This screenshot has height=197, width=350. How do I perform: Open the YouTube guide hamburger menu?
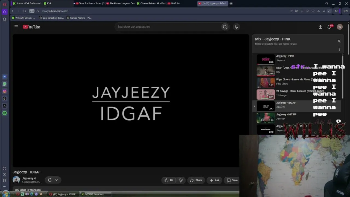[x=16, y=27]
